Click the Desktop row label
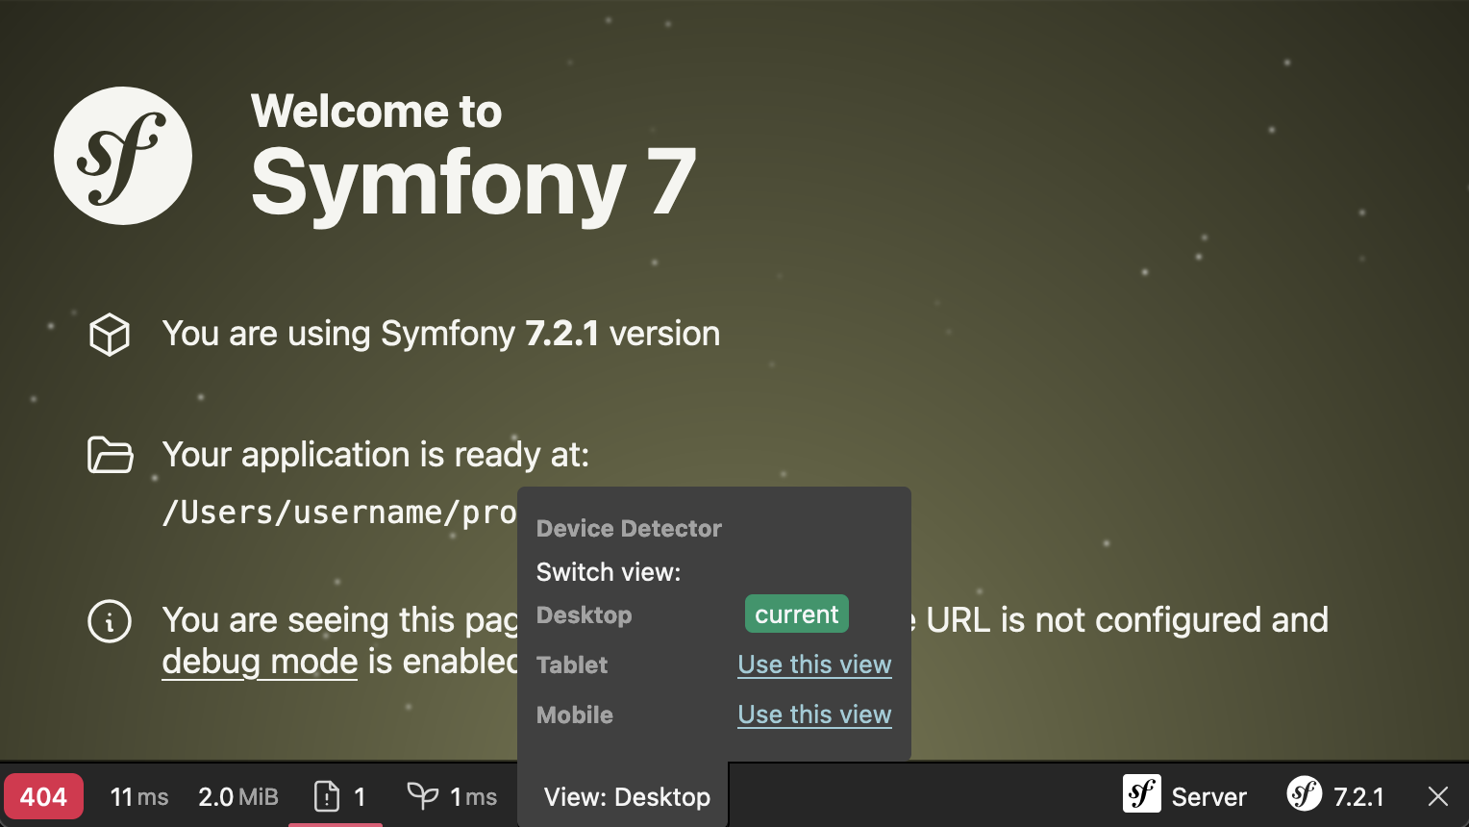This screenshot has height=827, width=1469. click(x=585, y=615)
